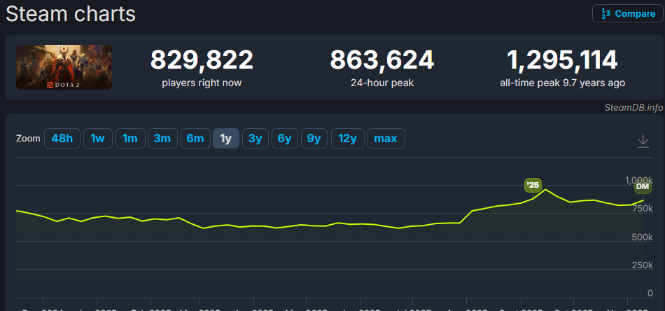Set chart zoom to 3m

pyautogui.click(x=162, y=139)
